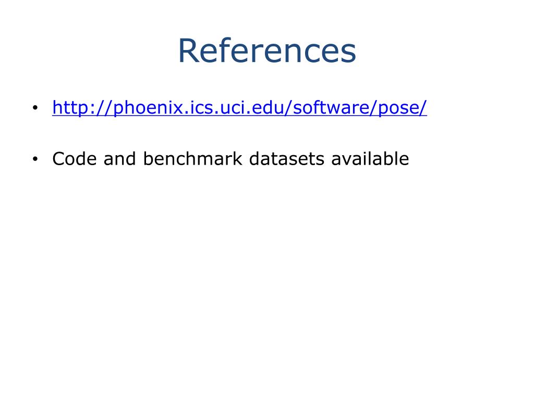The width and height of the screenshot is (534, 400).
Task: Click the word 'Code' in second bullet
Action: (x=75, y=158)
